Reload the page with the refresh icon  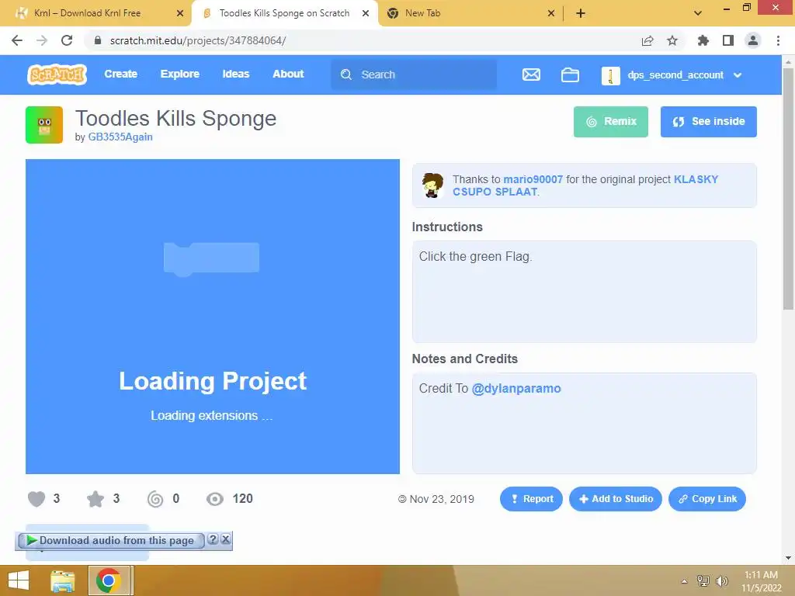[x=67, y=40]
